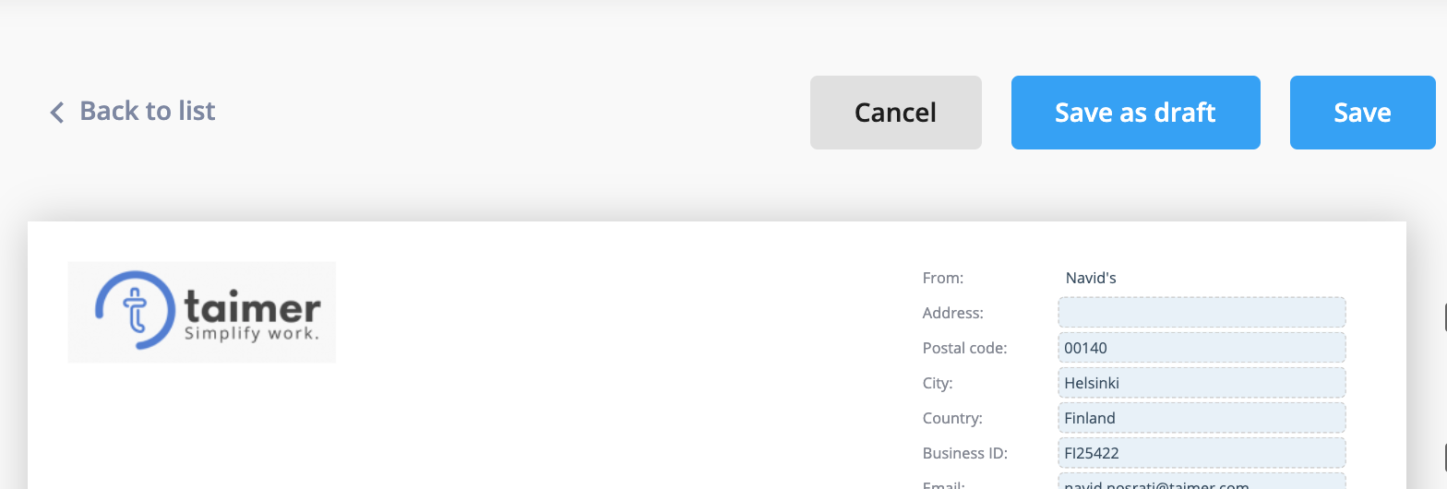Image resolution: width=1447 pixels, height=489 pixels.
Task: Click the back chevron arrow icon
Action: click(57, 113)
